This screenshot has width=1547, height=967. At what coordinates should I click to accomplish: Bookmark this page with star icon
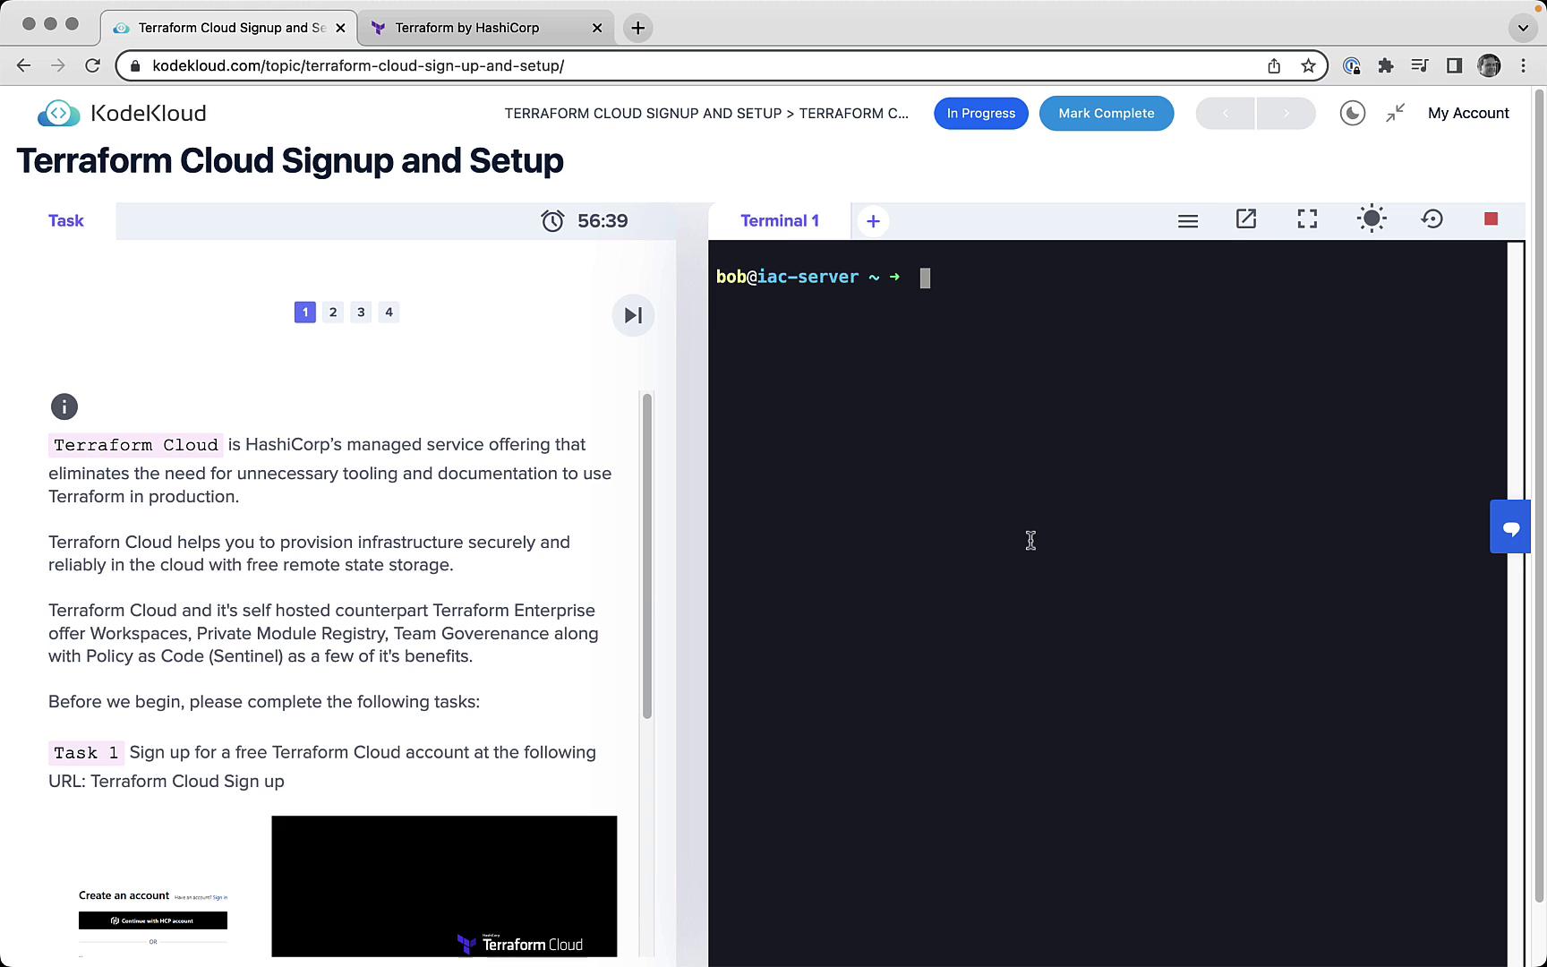[x=1309, y=65]
